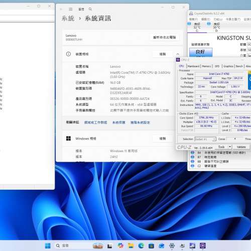Open the Settings gear icon on the taskbar

tap(172, 245)
